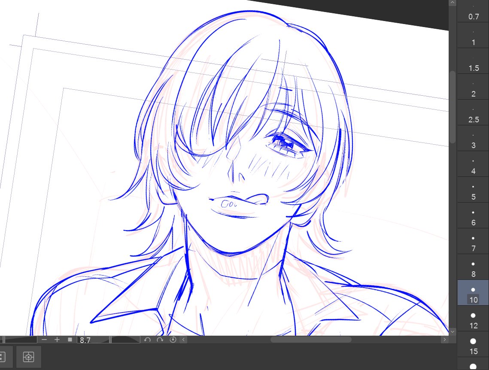Click the 8.7 zoom value field
Image resolution: width=489 pixels, height=370 pixels.
[x=93, y=340]
